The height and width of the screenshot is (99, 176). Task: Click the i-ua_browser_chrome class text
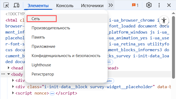[x=132, y=20]
